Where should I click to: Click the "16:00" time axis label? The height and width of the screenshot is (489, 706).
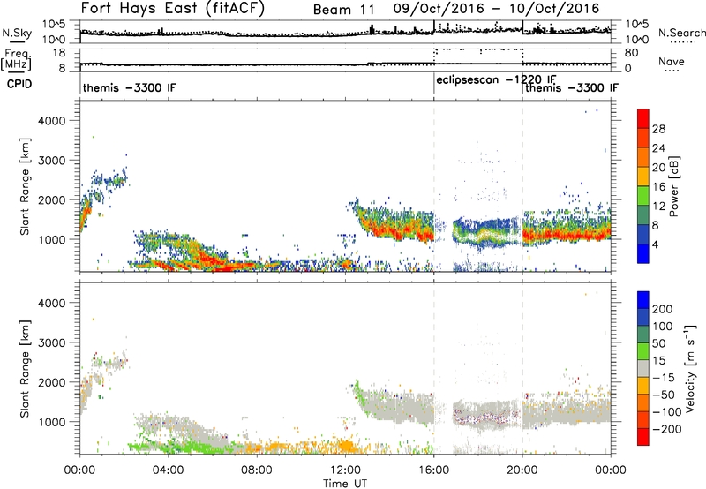point(433,470)
